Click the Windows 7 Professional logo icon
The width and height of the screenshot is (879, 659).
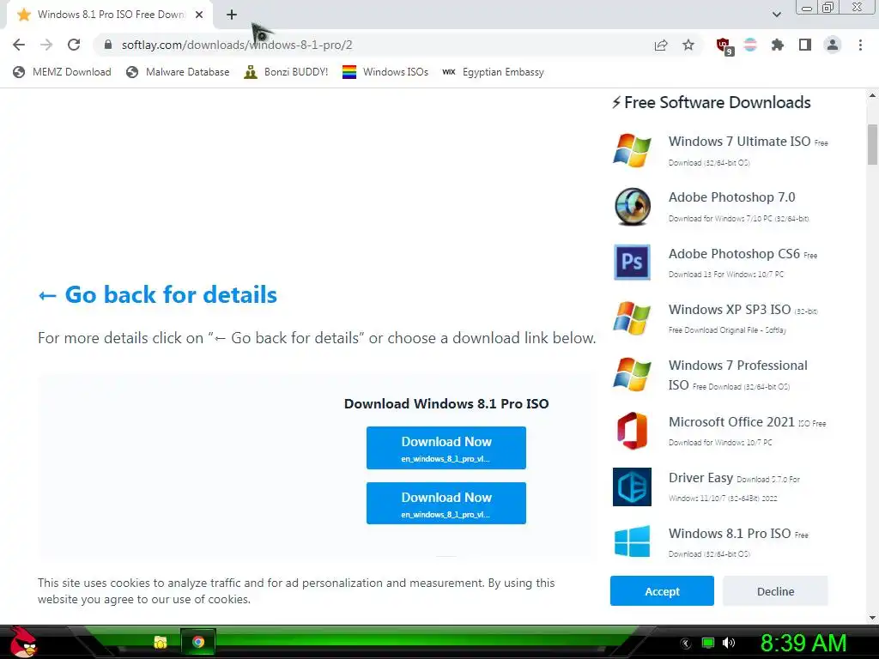[632, 374]
